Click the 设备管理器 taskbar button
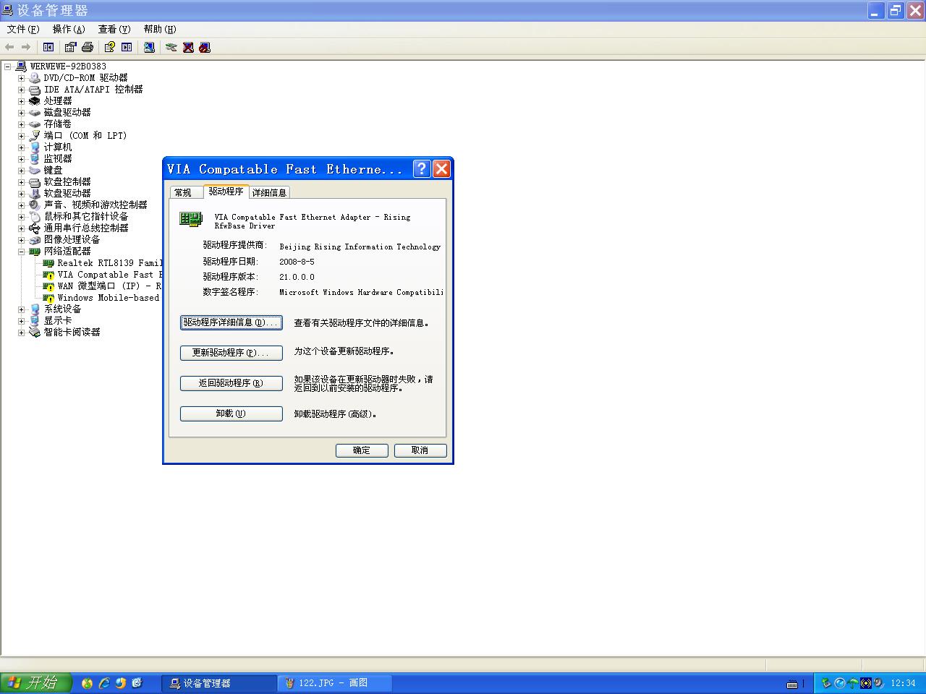Viewport: 926px width, 694px height. (x=218, y=682)
